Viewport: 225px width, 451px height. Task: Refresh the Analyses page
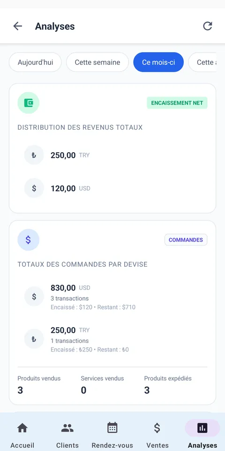[x=208, y=26]
